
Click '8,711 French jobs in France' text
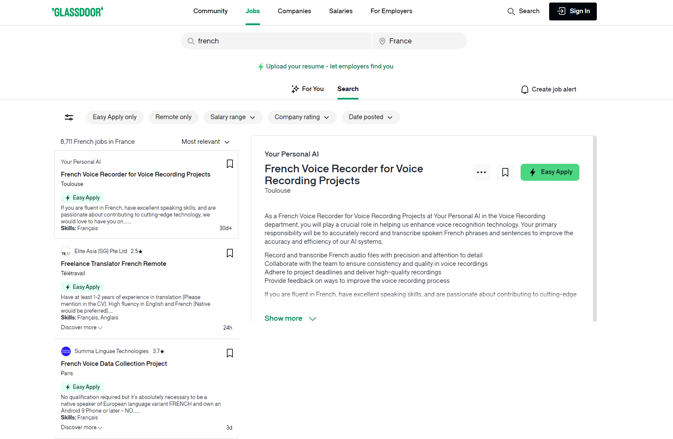coord(97,142)
